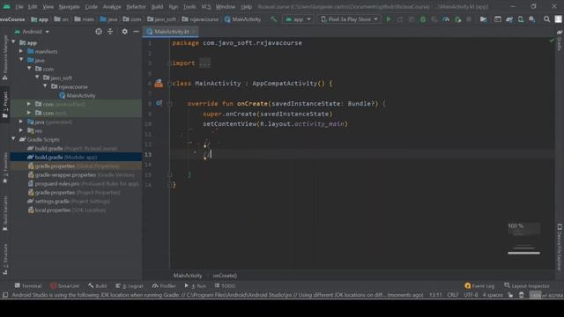The width and height of the screenshot is (564, 317).
Task: Open the AVD Manager icon
Action: click(x=521, y=19)
